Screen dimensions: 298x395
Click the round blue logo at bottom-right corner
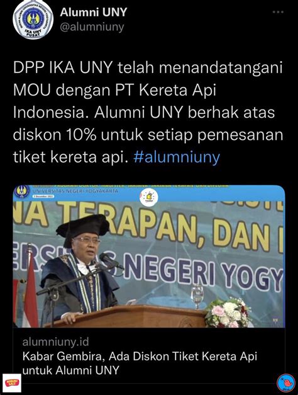point(285,383)
